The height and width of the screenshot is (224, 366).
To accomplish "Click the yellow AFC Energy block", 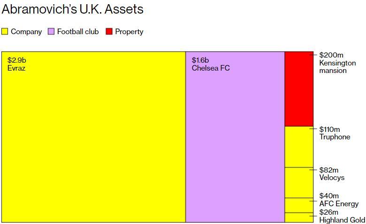I will (x=299, y=205).
